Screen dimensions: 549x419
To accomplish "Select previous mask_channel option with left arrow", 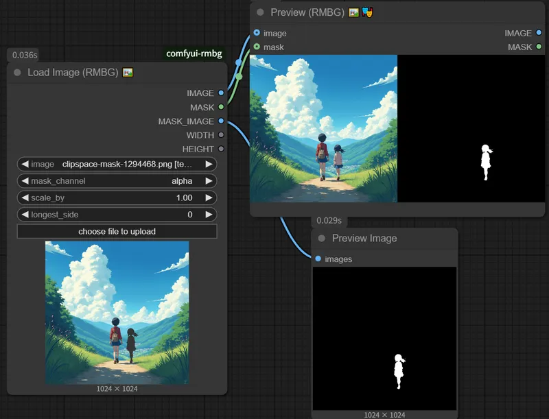I will (25, 181).
